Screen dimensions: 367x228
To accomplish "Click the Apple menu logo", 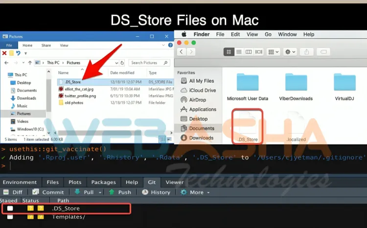I will point(184,34).
